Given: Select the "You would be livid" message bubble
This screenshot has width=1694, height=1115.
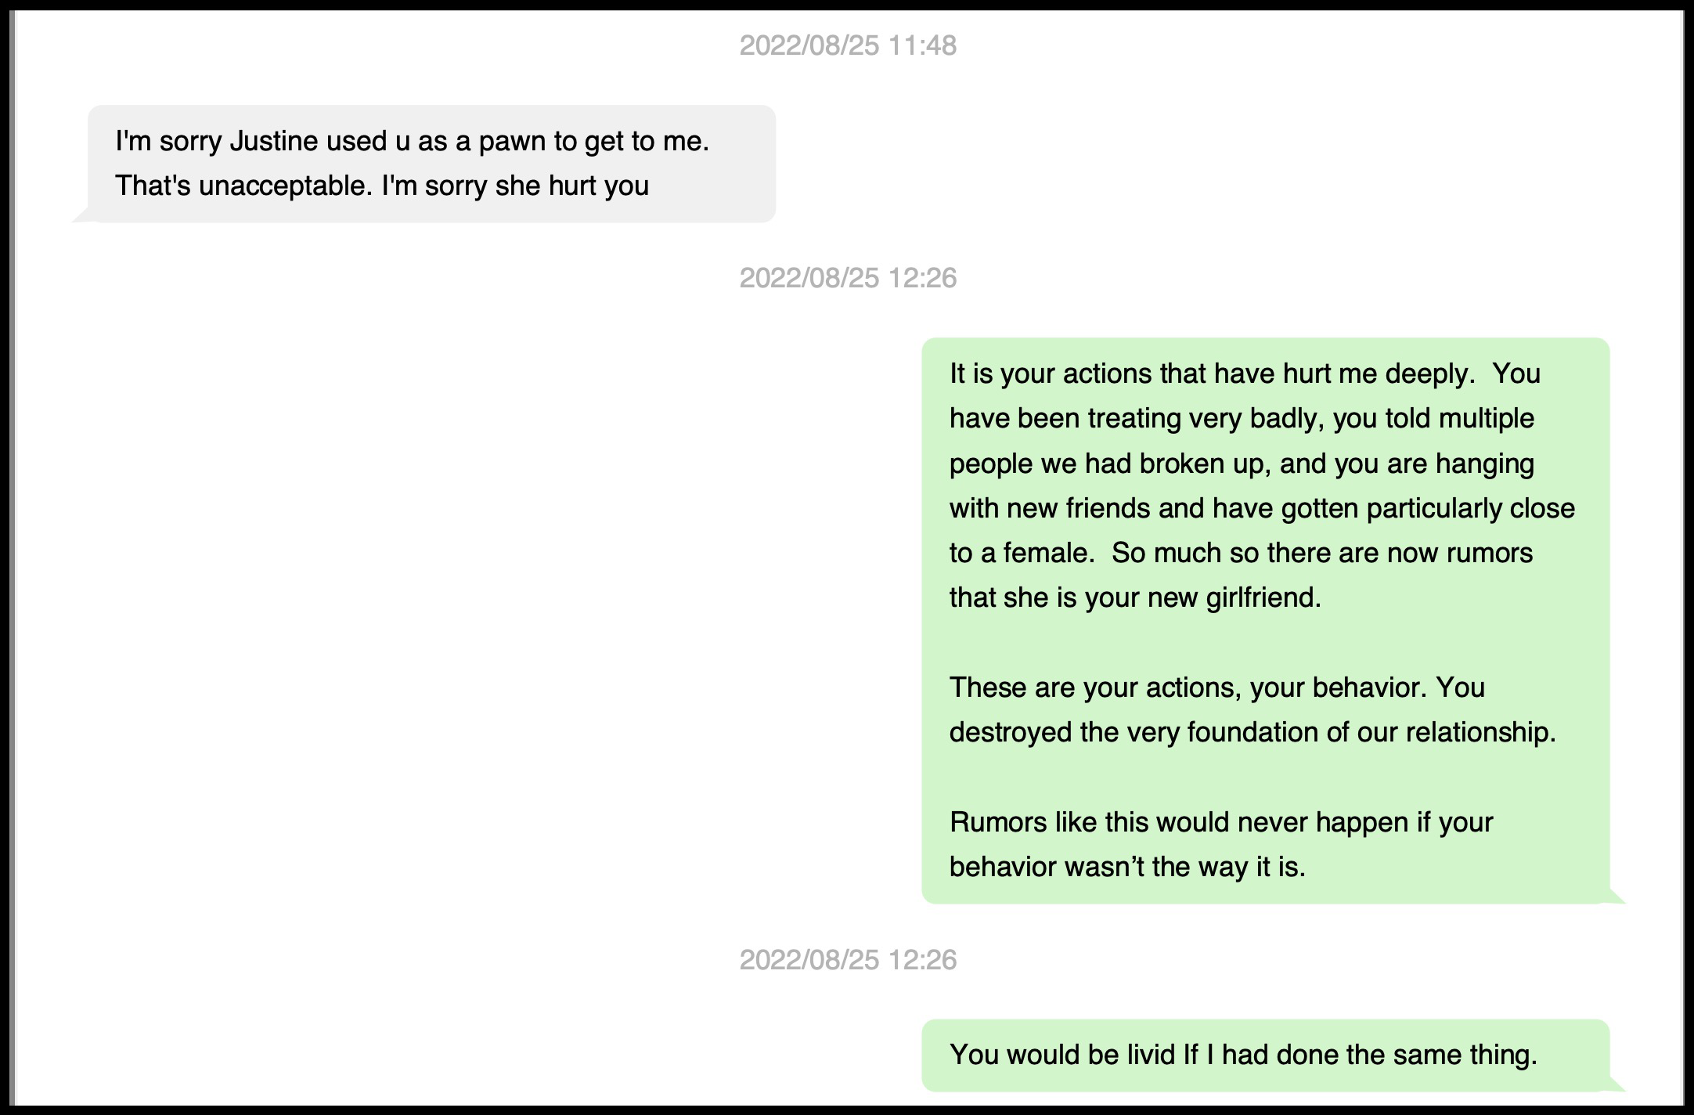Looking at the screenshot, I should point(1265,1055).
